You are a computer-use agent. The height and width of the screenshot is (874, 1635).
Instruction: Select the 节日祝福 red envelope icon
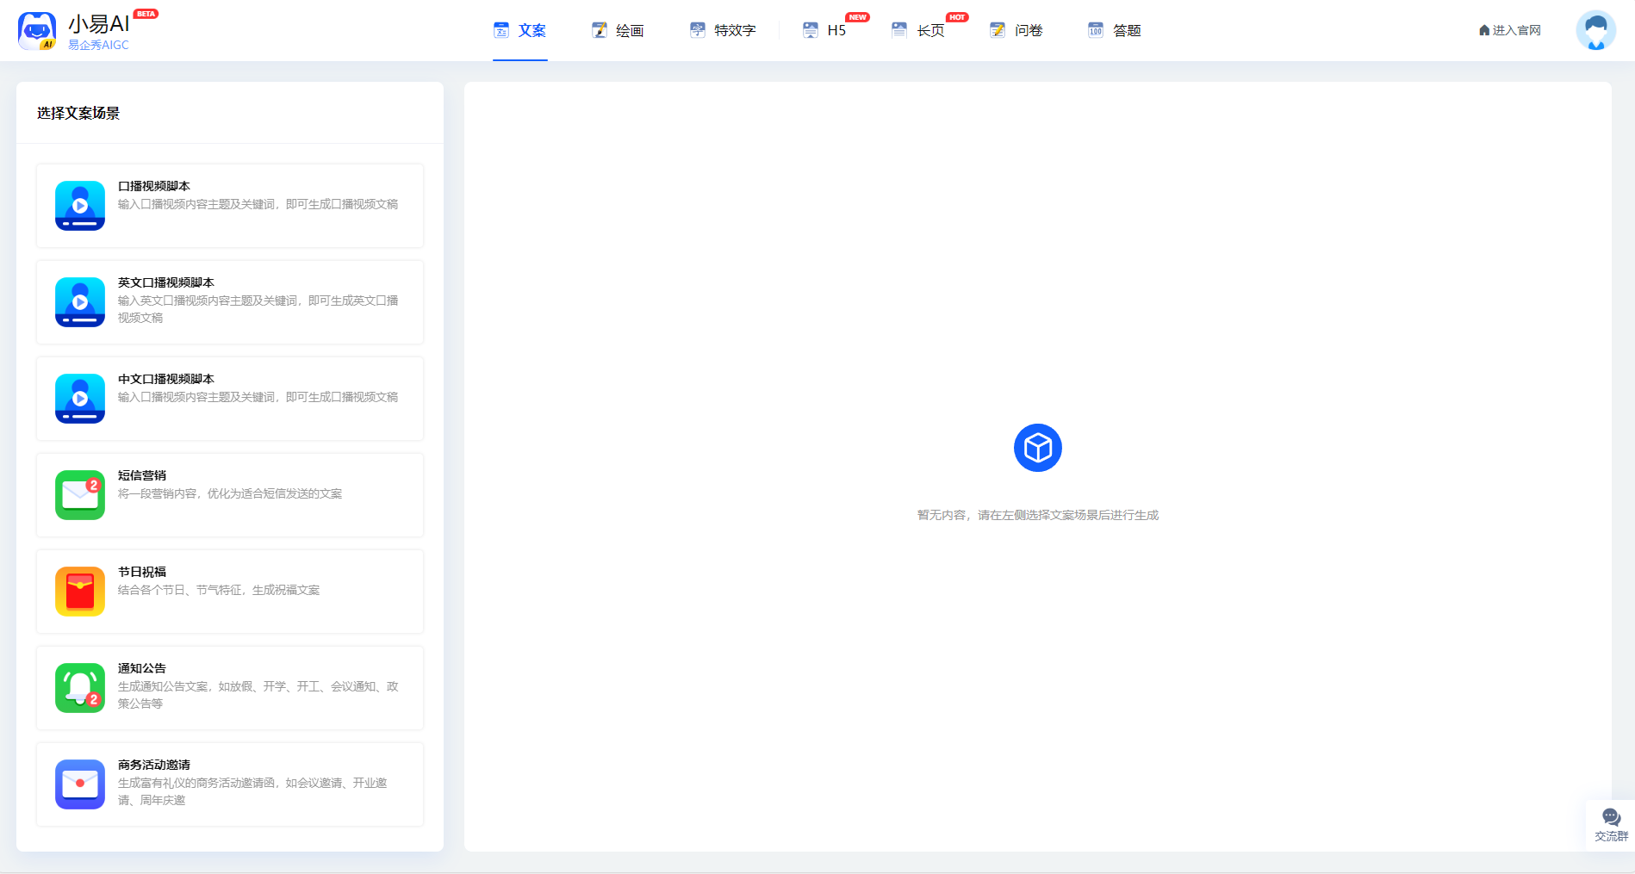[80, 592]
